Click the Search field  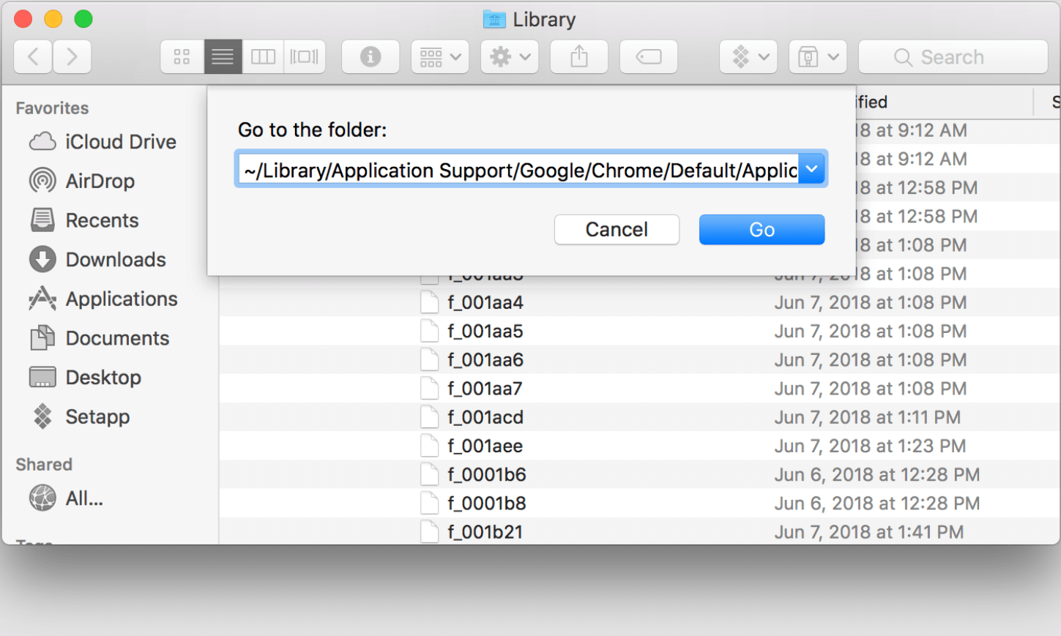point(953,57)
